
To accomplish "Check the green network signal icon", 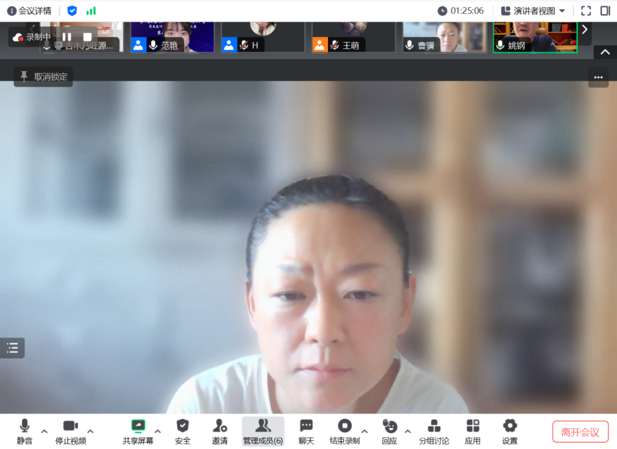I will click(91, 11).
